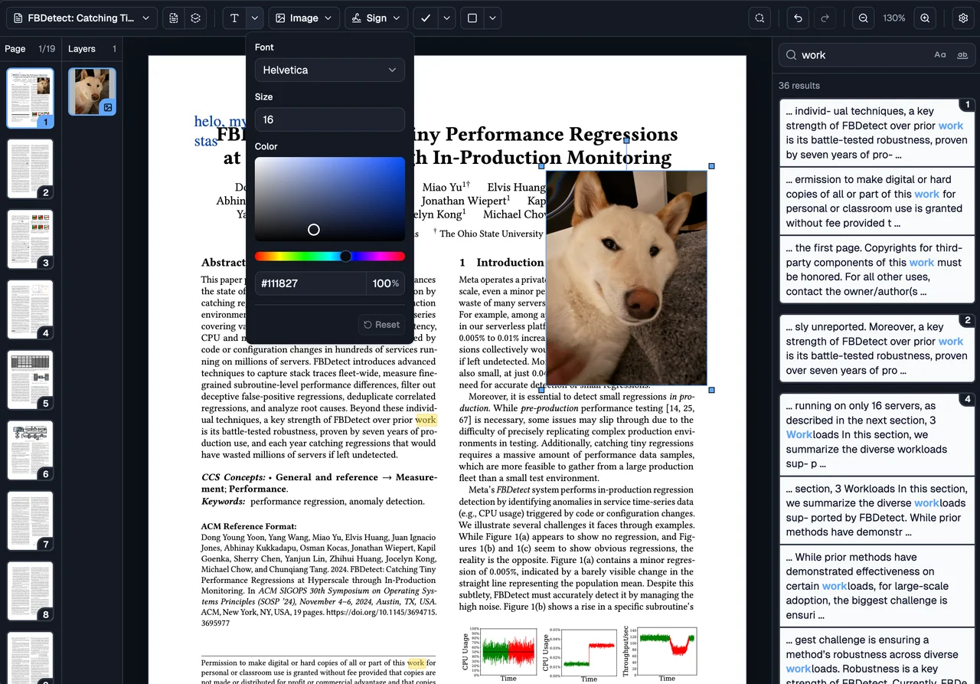The width and height of the screenshot is (980, 684).
Task: Select page 1 thumbnail
Action: pyautogui.click(x=31, y=97)
